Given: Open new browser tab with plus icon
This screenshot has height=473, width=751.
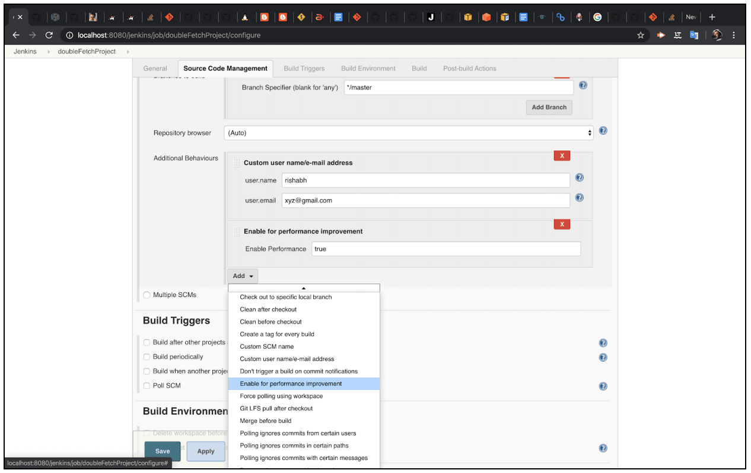Looking at the screenshot, I should (x=712, y=17).
